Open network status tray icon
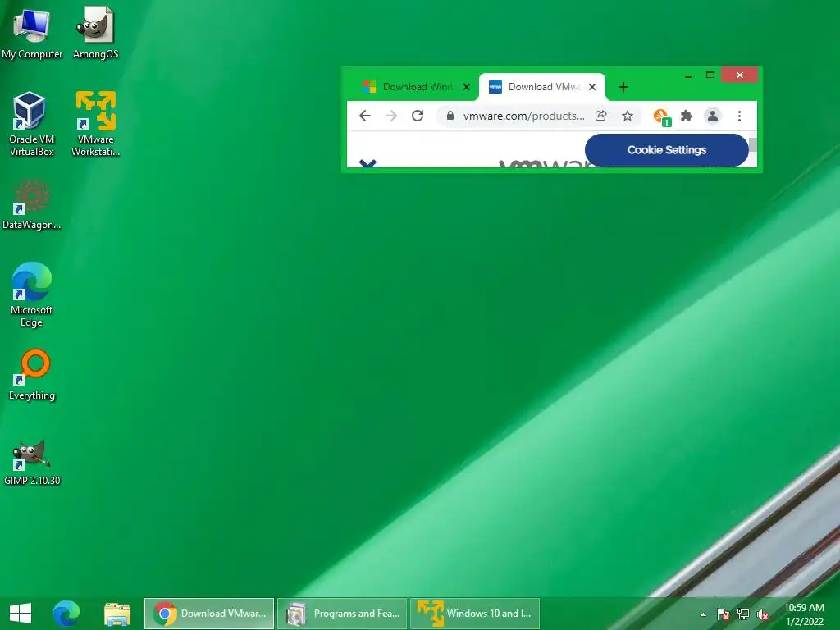 743,614
